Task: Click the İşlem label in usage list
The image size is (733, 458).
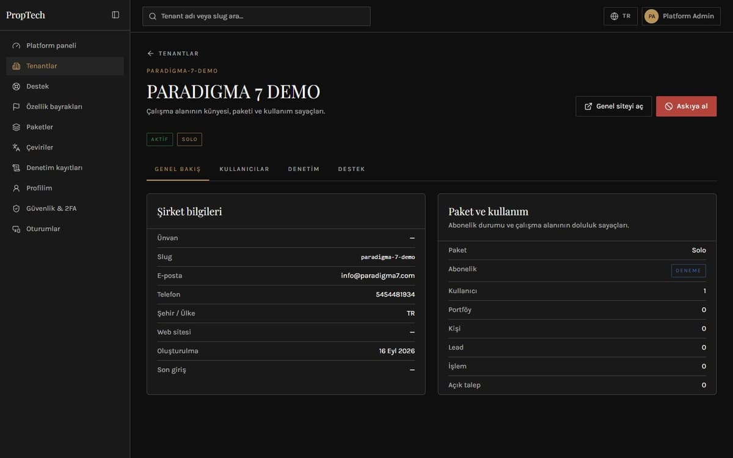Action: tap(458, 366)
